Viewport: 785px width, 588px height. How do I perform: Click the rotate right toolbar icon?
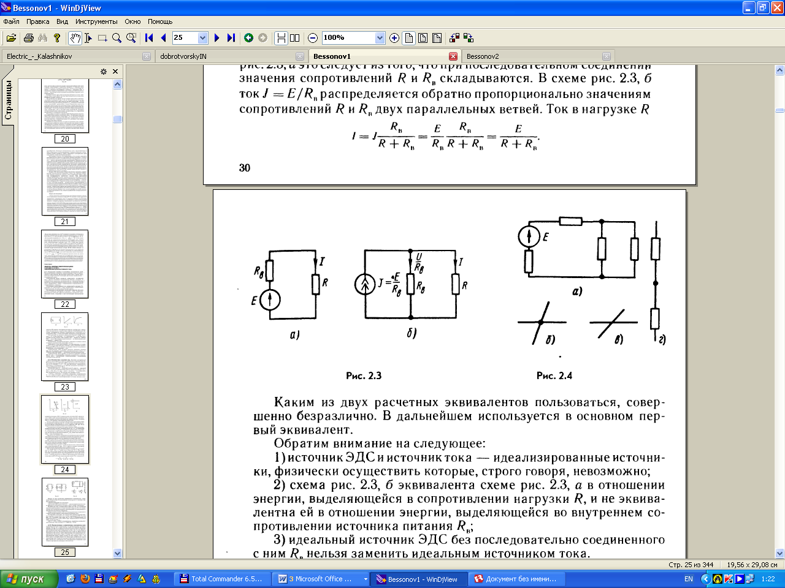tap(469, 38)
